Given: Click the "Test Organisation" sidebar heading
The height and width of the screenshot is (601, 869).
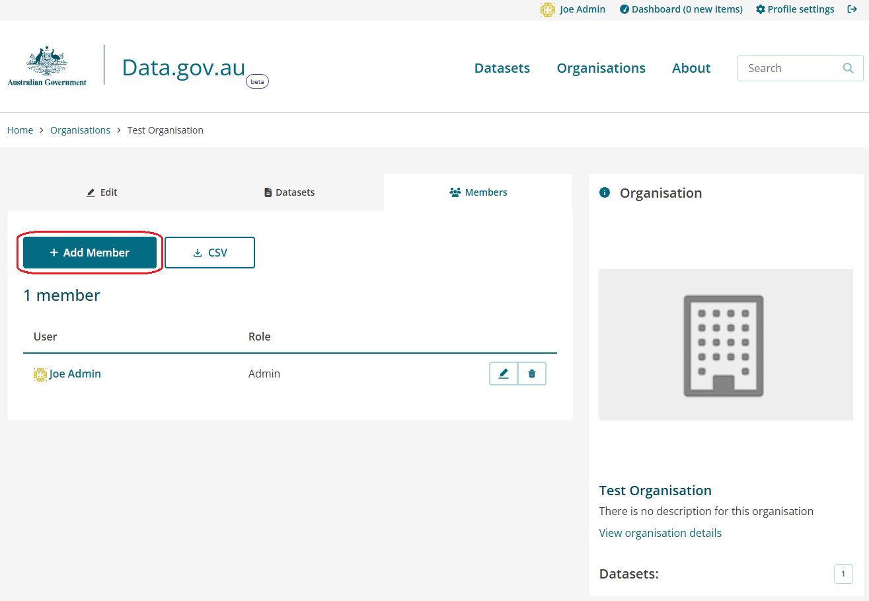Looking at the screenshot, I should click(x=656, y=491).
